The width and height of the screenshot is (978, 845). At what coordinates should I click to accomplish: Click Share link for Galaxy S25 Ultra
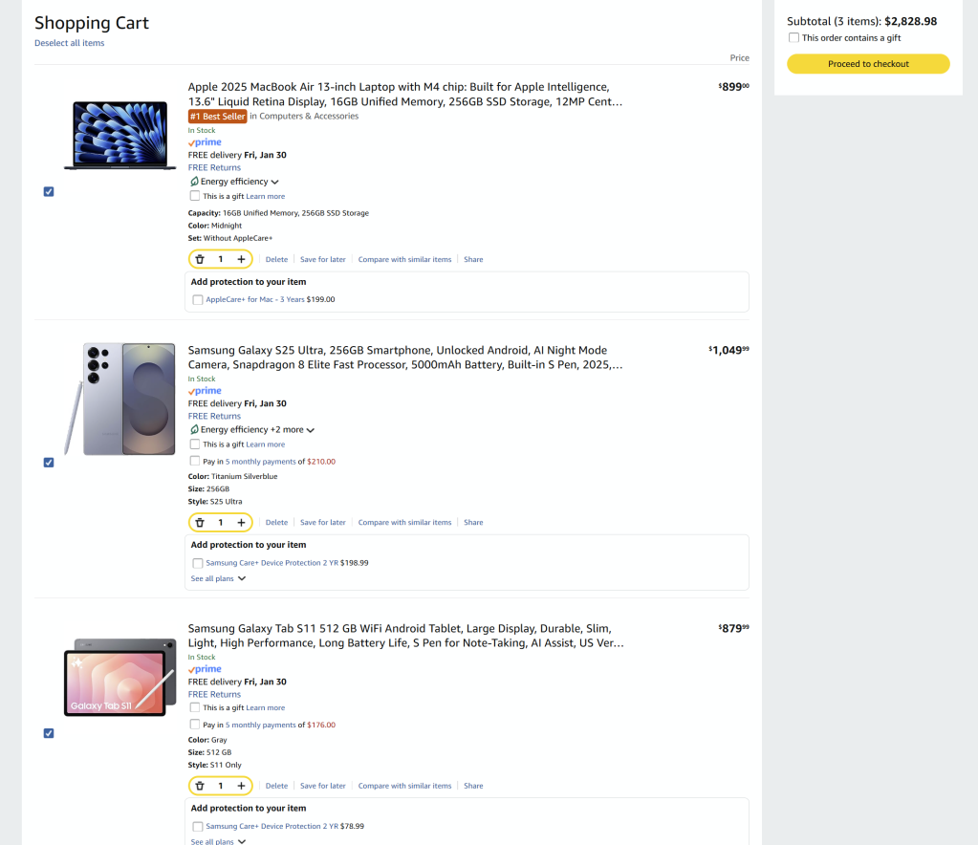pyautogui.click(x=473, y=523)
